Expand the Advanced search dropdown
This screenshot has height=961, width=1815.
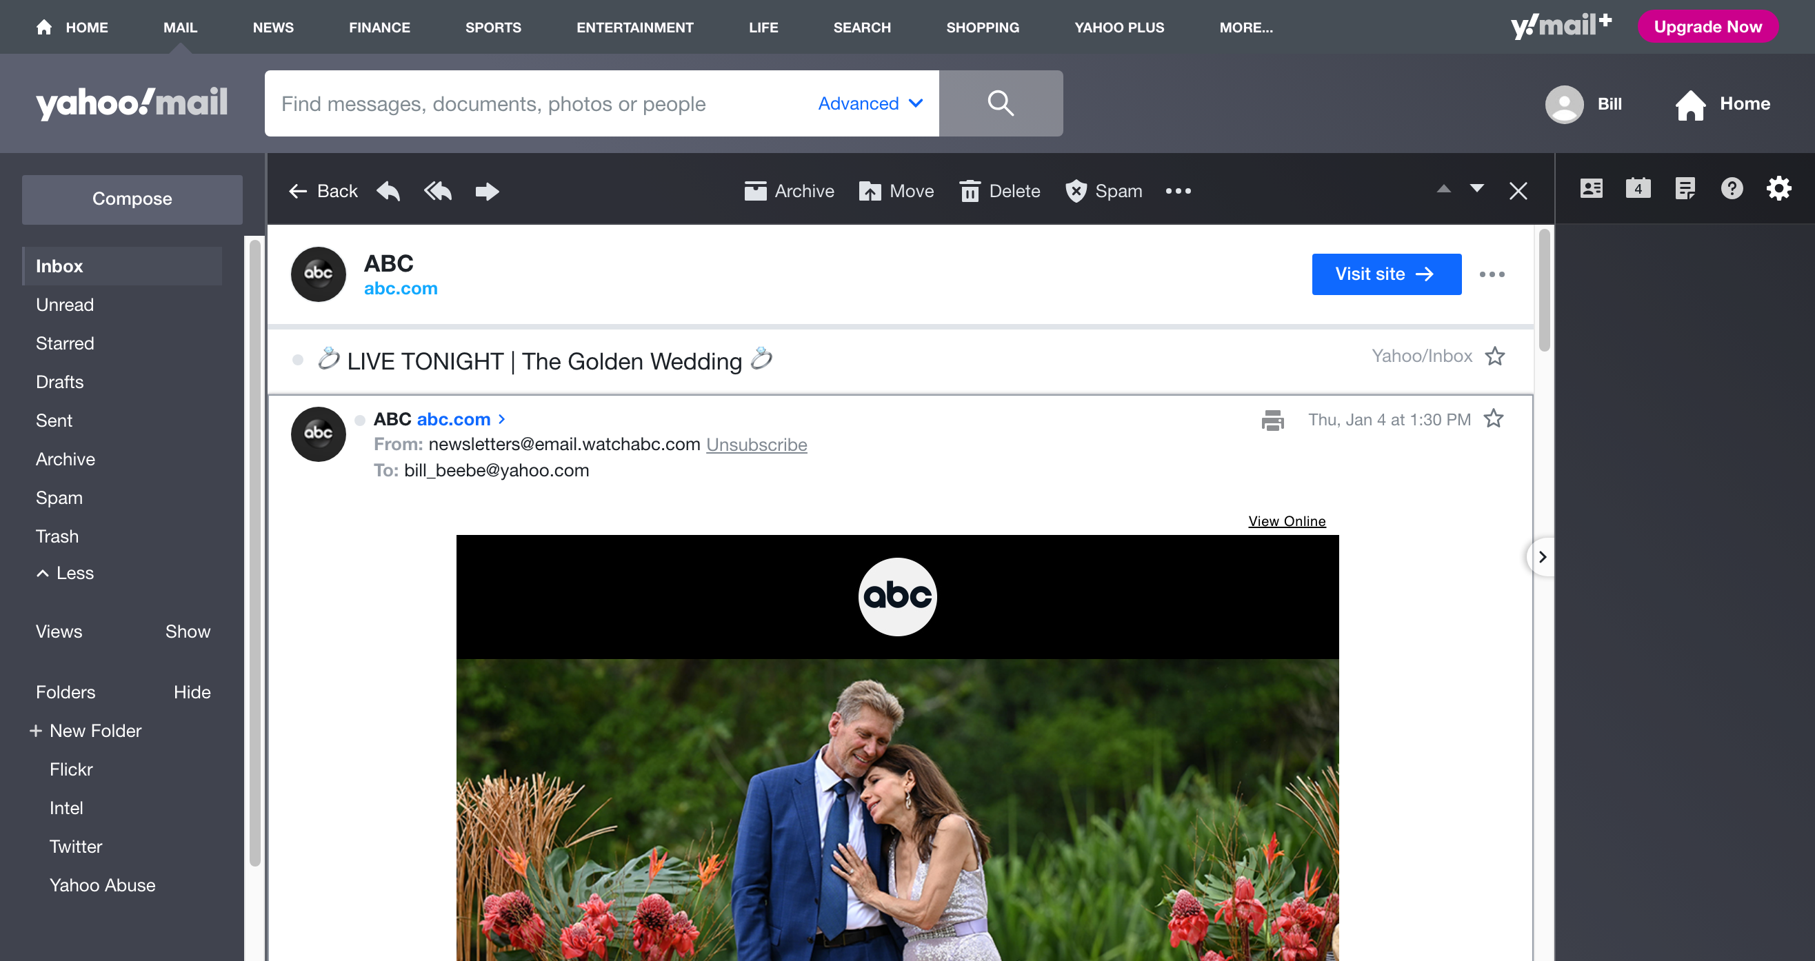tap(871, 103)
